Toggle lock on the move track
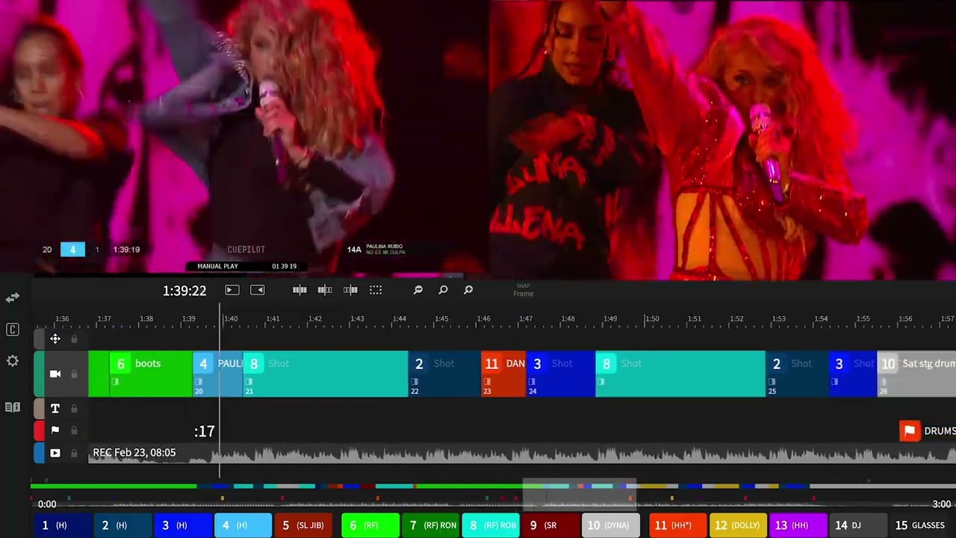This screenshot has width=956, height=538. click(74, 339)
